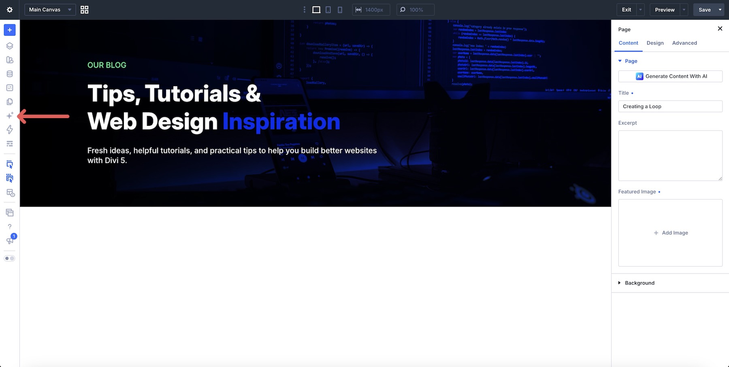The image size is (729, 367).
Task: Edit the 100% zoom field
Action: pyautogui.click(x=416, y=10)
